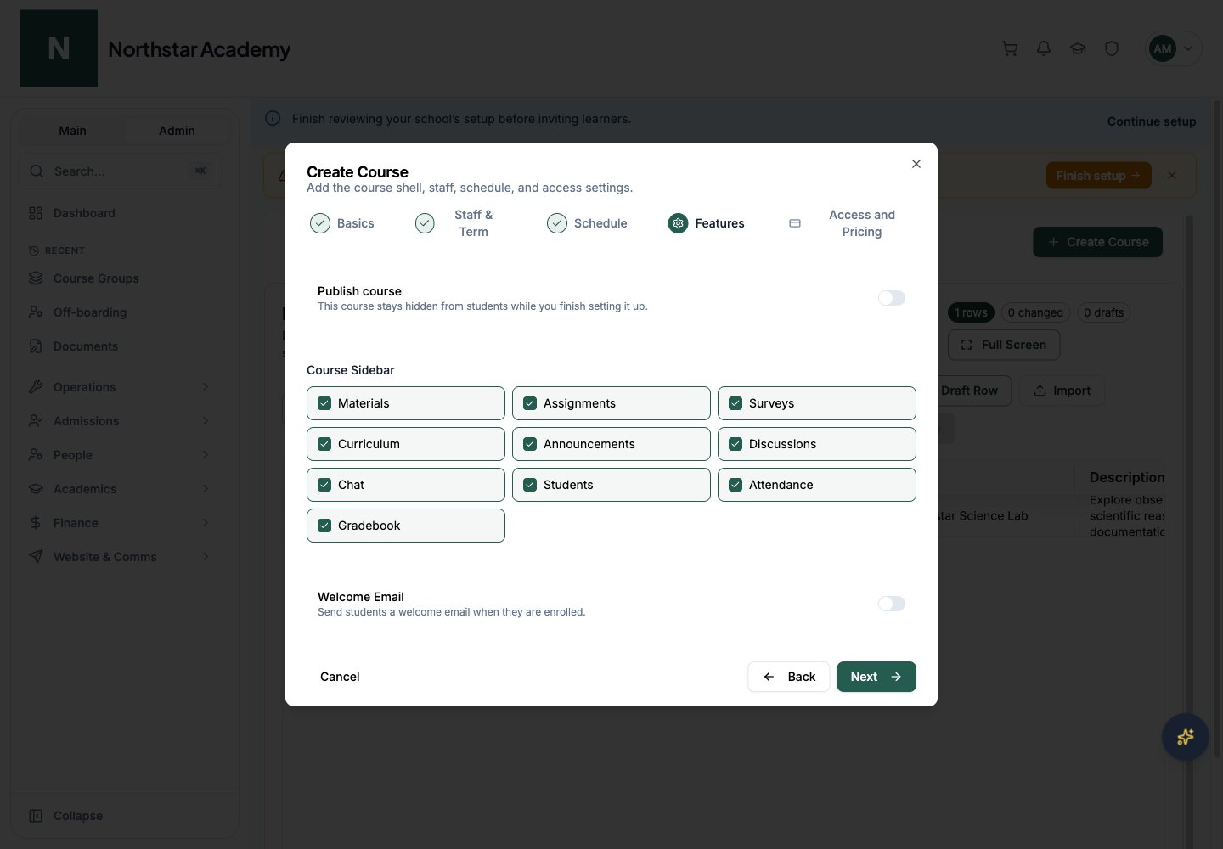Close the Create Course dialog

pyautogui.click(x=916, y=164)
